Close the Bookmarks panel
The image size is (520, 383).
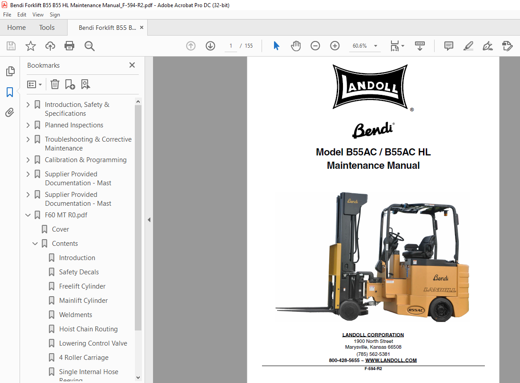[x=132, y=65]
